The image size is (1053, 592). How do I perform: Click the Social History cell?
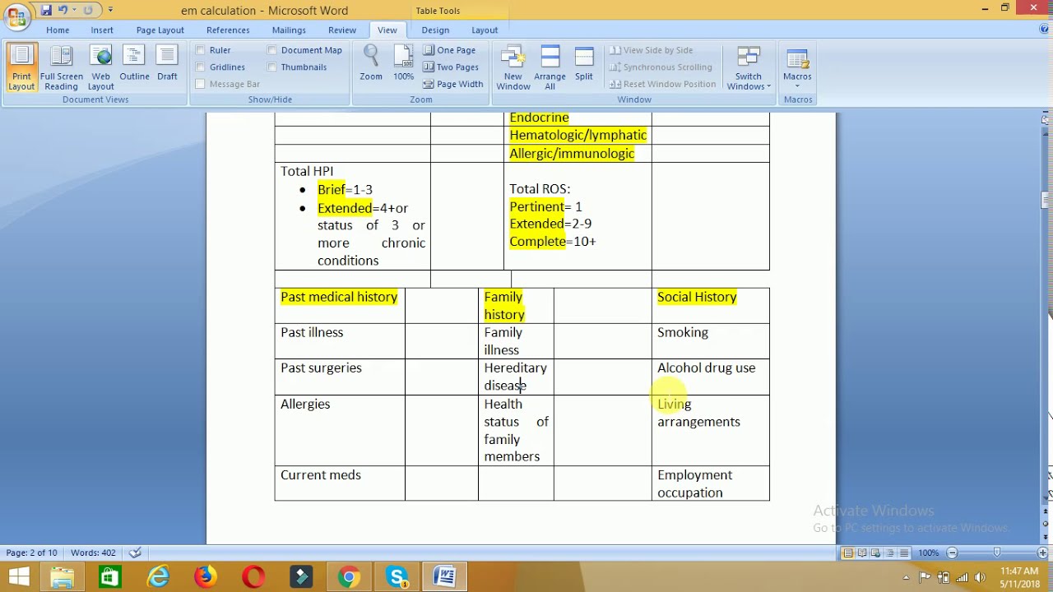(711, 305)
